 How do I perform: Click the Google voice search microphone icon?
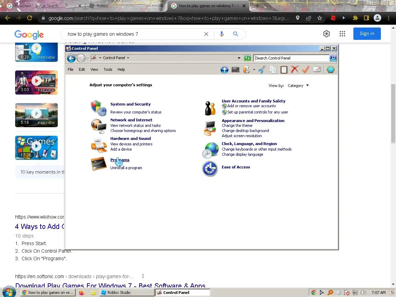(221, 34)
